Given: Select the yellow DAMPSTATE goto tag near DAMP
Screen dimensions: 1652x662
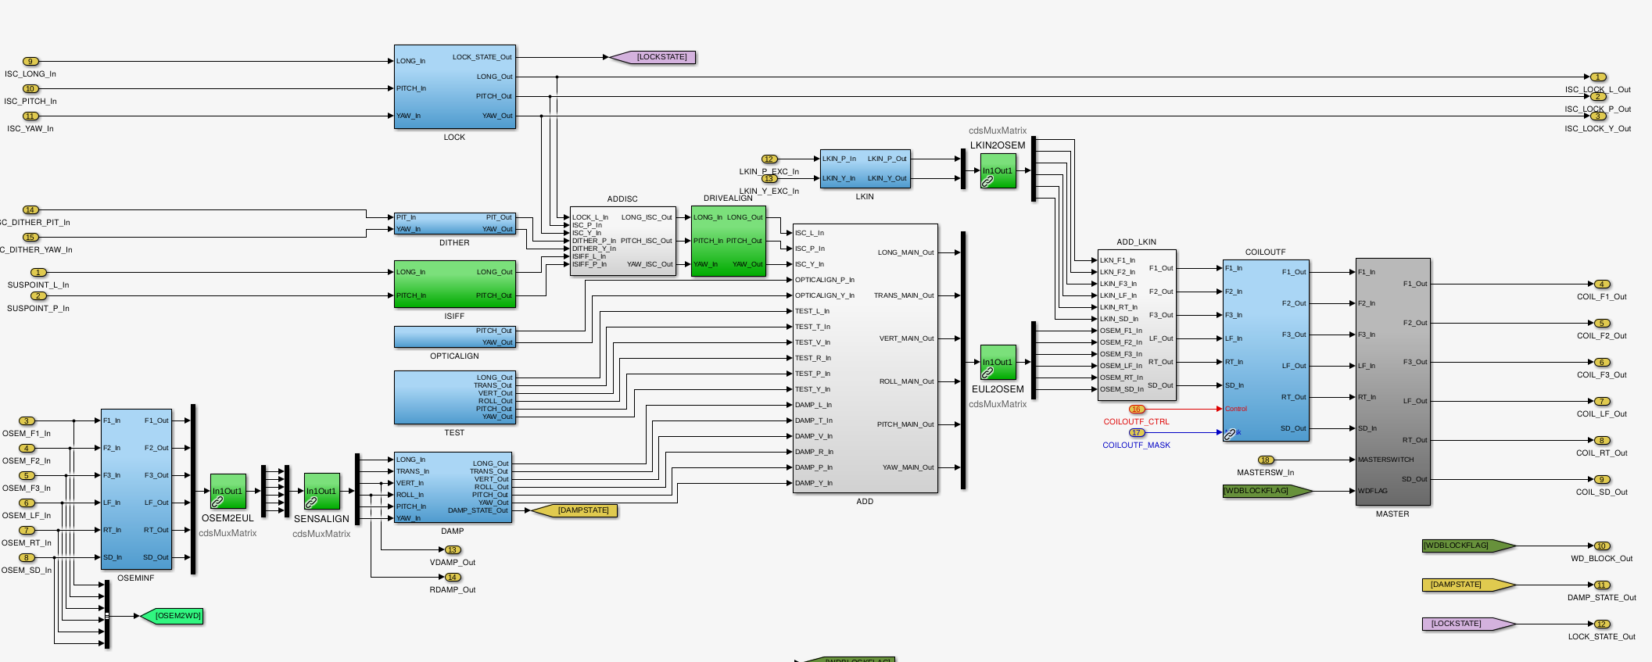Looking at the screenshot, I should click(x=575, y=510).
